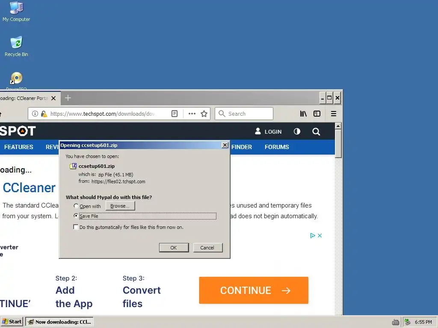The width and height of the screenshot is (438, 328).
Task: Bookmark this page with the star
Action: click(x=204, y=114)
